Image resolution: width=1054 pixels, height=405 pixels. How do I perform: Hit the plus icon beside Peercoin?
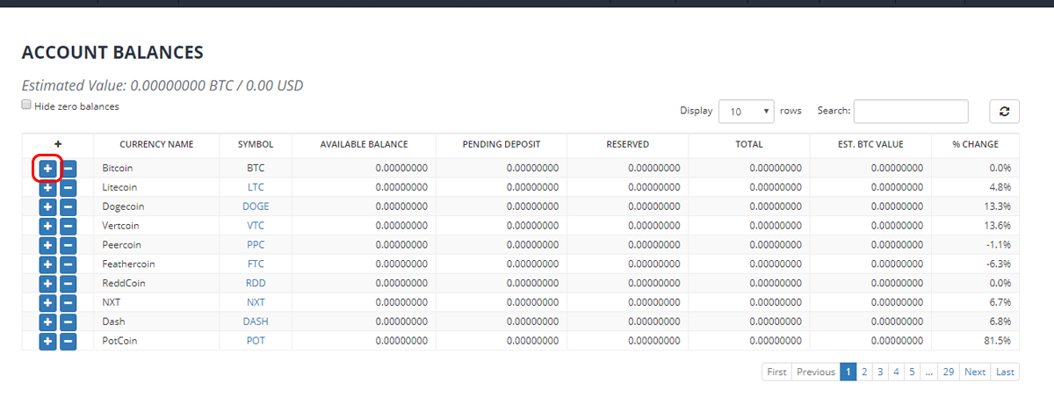[x=47, y=245]
